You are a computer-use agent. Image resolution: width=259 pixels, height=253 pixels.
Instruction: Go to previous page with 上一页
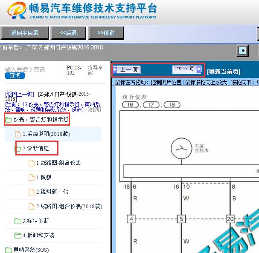tap(127, 69)
